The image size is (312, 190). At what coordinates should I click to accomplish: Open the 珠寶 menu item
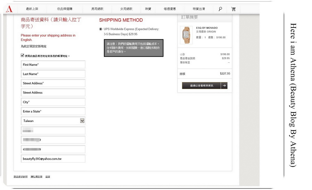click(148, 9)
